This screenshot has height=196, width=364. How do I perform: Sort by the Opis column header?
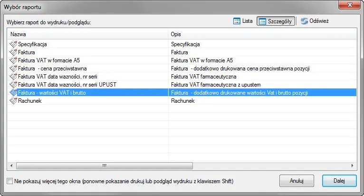[x=262, y=34]
